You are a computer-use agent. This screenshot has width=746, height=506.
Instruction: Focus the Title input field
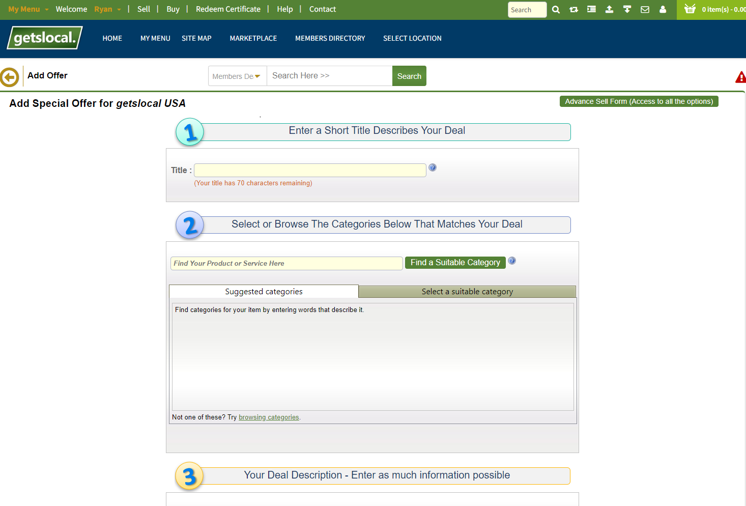310,170
